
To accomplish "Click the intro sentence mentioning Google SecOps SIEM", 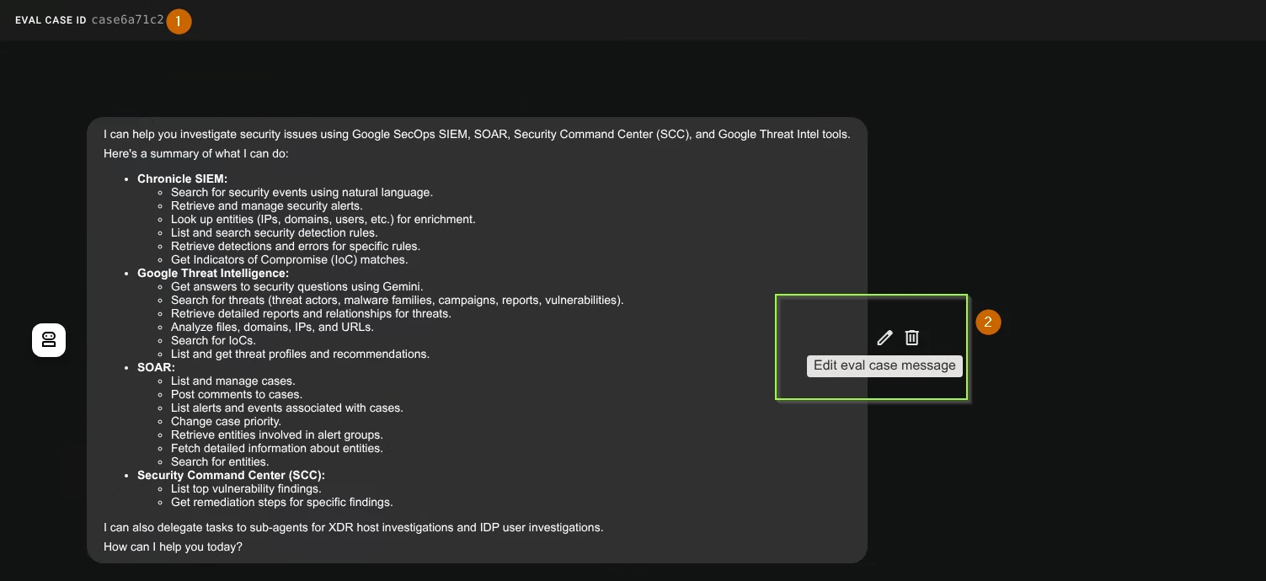I will pos(477,134).
